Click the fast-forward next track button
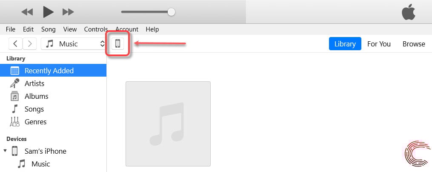Screen dimensions: 432x172 coord(68,12)
